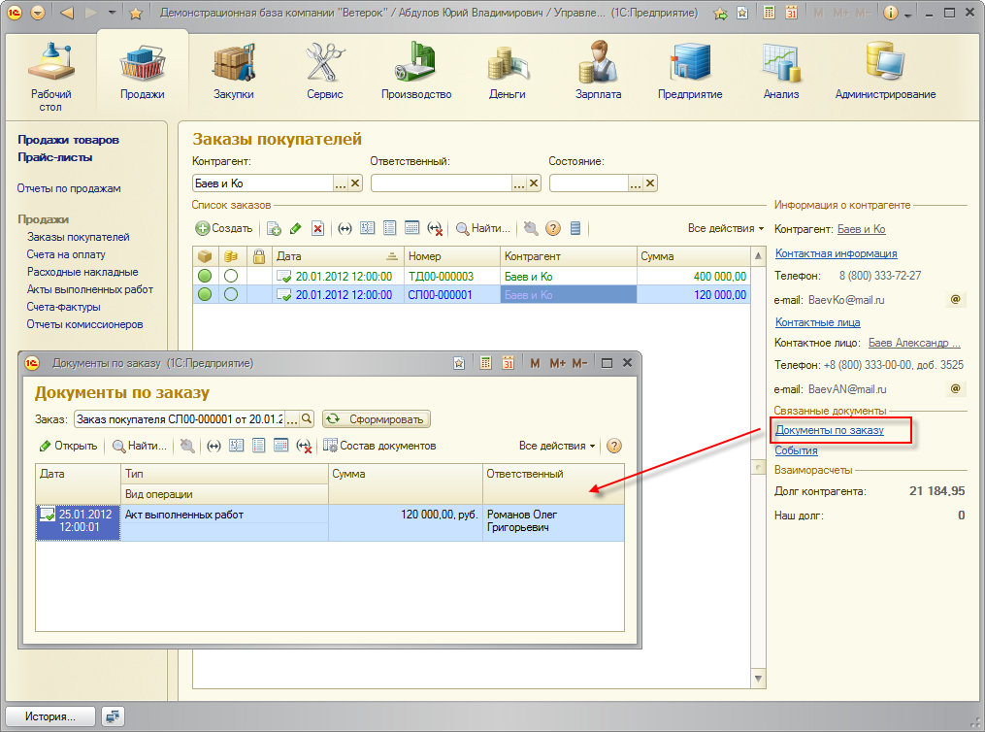985x732 pixels.
Task: Click the calendar-grid icon in orders toolbar
Action: coord(412,228)
